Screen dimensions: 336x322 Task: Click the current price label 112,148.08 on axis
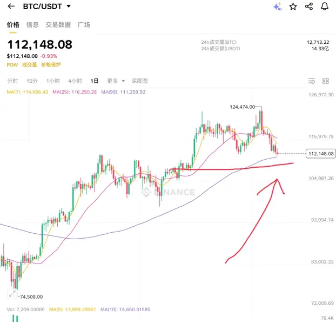[x=321, y=154]
